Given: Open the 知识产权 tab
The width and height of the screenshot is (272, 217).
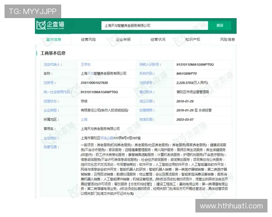Looking at the screenshot, I should [x=193, y=40].
